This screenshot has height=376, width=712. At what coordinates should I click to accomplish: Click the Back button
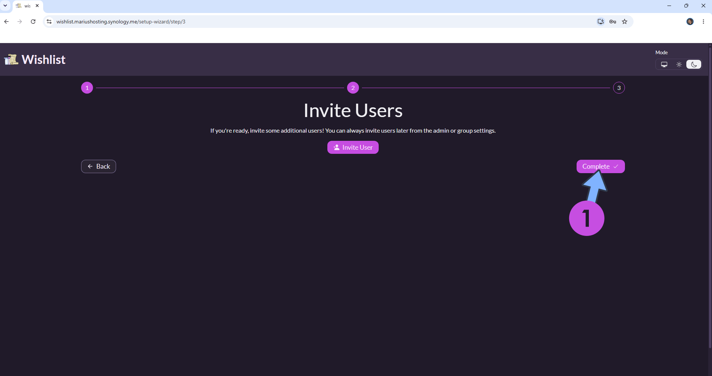pos(99,166)
